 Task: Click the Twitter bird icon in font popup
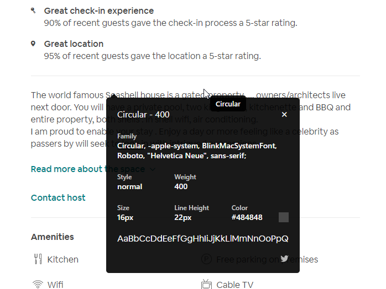coord(284,259)
